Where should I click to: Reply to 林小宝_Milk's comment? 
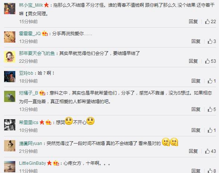pyautogui.click(x=193, y=22)
